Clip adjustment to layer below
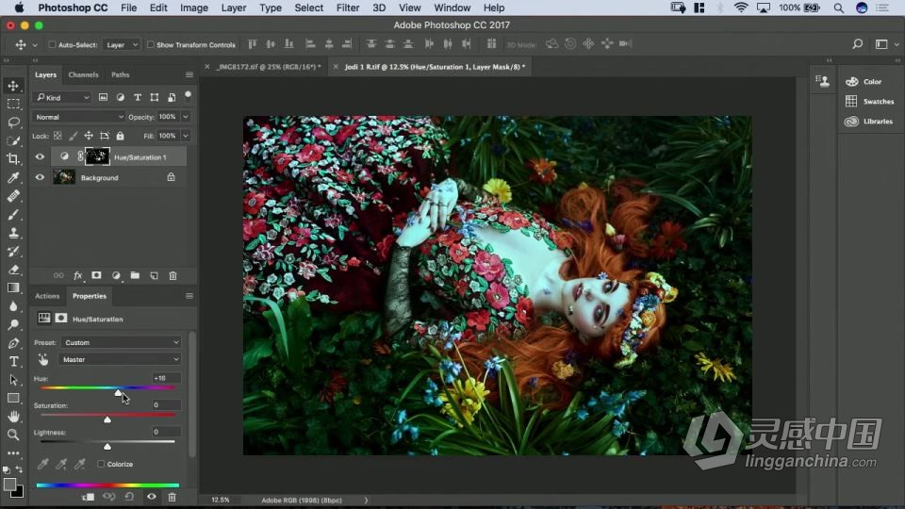Screen dimensions: 905x509 (x=88, y=497)
